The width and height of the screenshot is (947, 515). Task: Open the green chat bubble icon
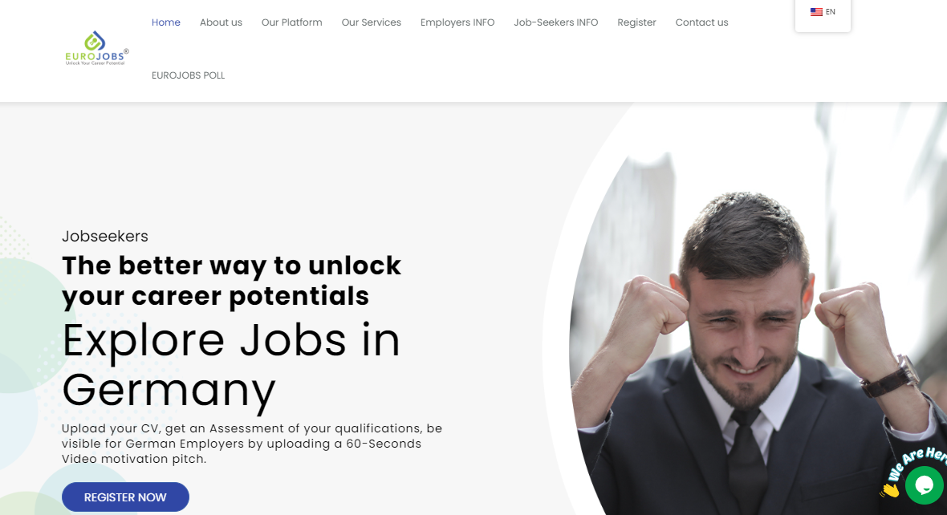coord(924,485)
